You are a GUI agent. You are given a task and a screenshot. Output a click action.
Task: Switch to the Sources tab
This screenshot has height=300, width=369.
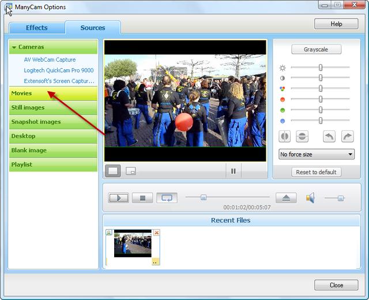[x=93, y=28]
